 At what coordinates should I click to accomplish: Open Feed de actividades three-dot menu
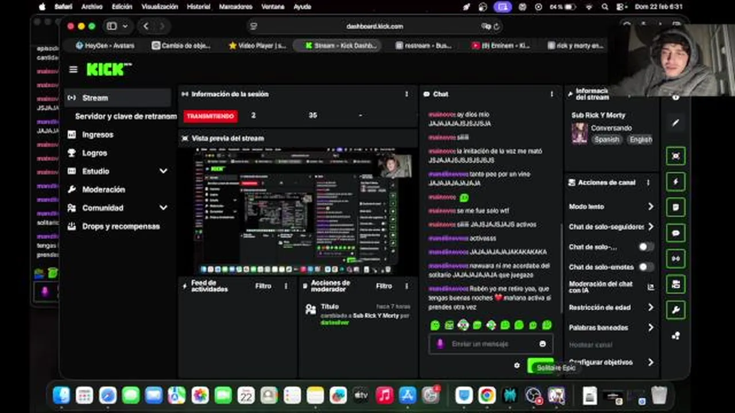(286, 286)
